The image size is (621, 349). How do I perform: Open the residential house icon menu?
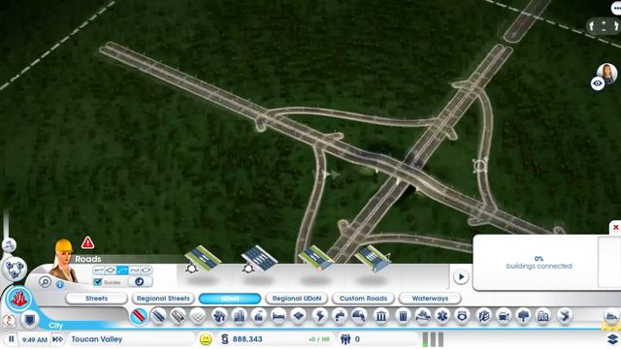pyautogui.click(x=219, y=316)
